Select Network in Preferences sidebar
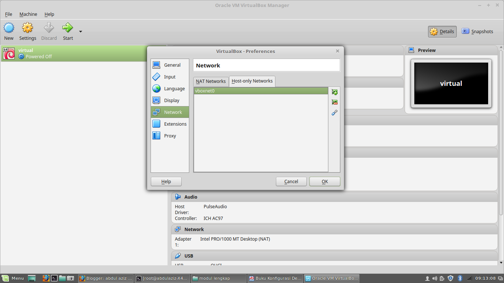This screenshot has height=283, width=504. click(x=170, y=112)
